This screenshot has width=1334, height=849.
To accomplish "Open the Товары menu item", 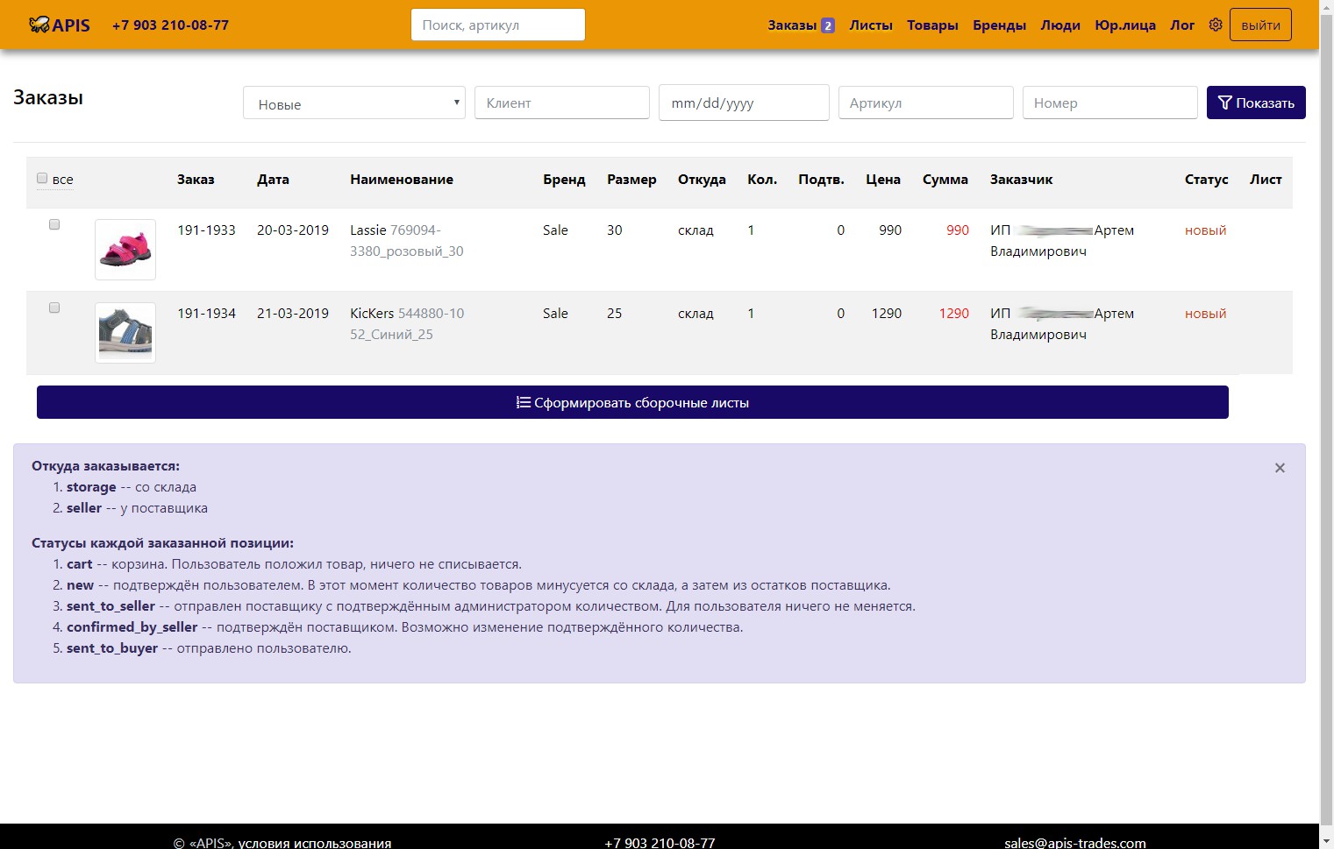I will click(932, 25).
